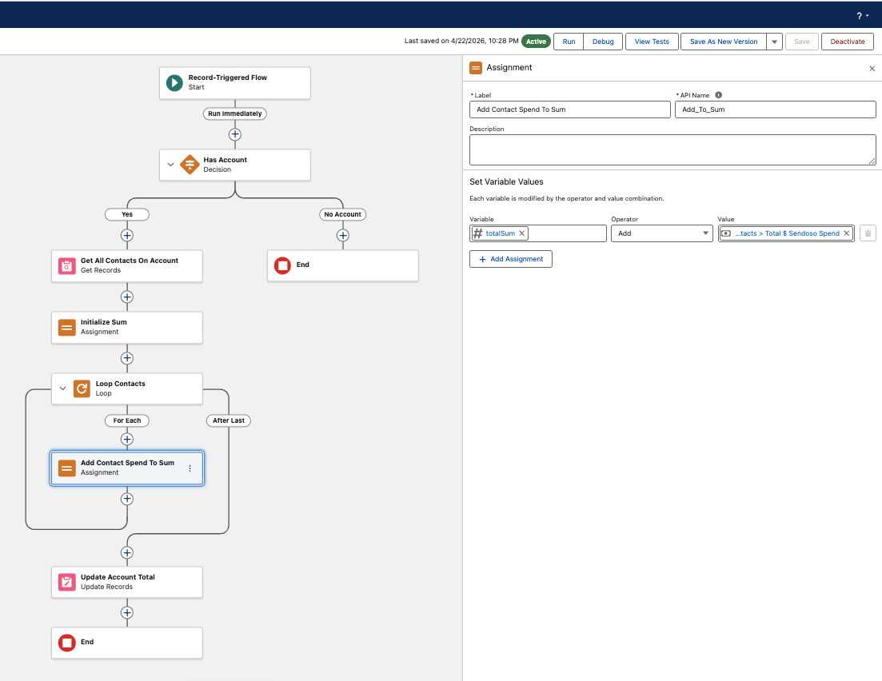
Task: Click the Record-Triggered Flow start icon
Action: (174, 82)
